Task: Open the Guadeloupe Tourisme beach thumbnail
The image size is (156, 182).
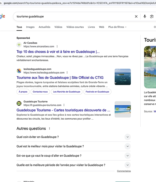Action: (123, 109)
